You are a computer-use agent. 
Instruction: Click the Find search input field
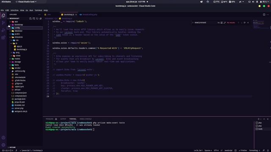pos(206,22)
